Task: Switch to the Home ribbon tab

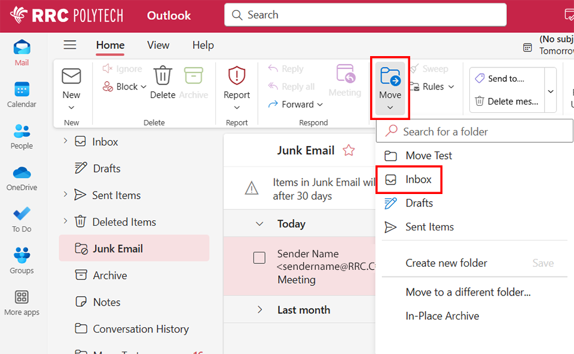Action: [x=110, y=45]
